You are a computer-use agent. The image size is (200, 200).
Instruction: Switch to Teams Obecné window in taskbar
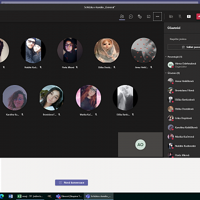click(69, 196)
